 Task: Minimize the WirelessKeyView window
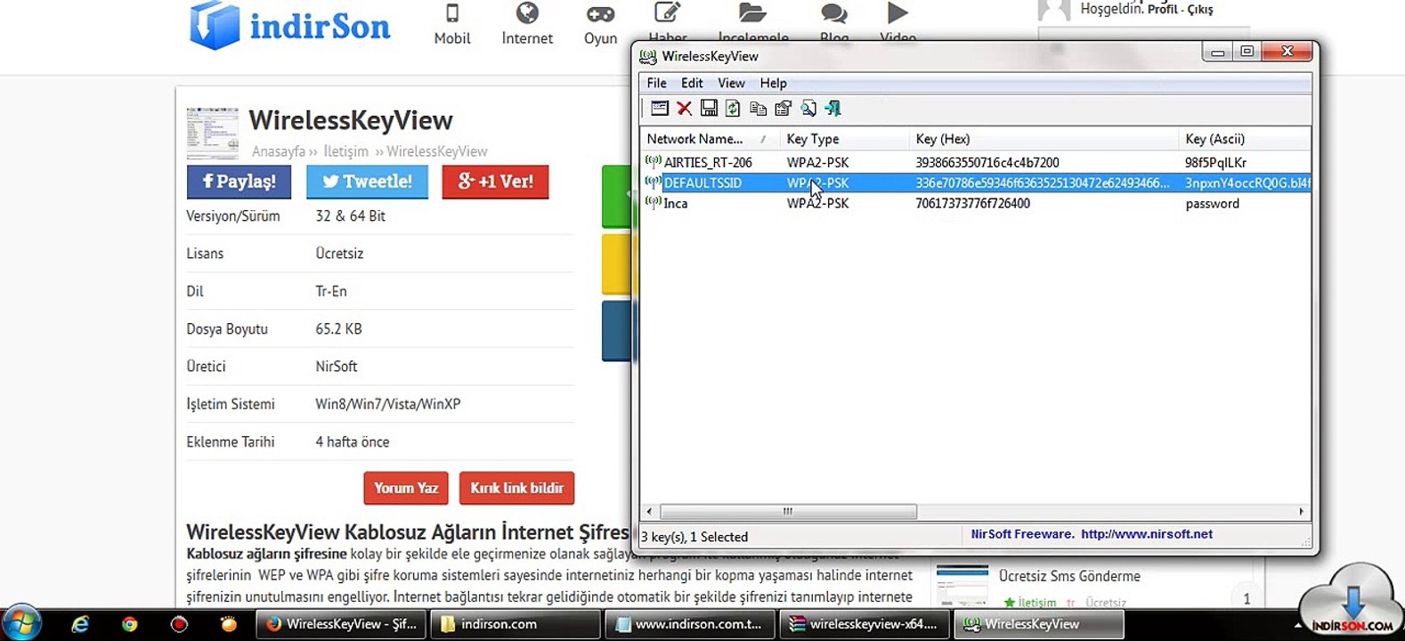click(x=1217, y=53)
